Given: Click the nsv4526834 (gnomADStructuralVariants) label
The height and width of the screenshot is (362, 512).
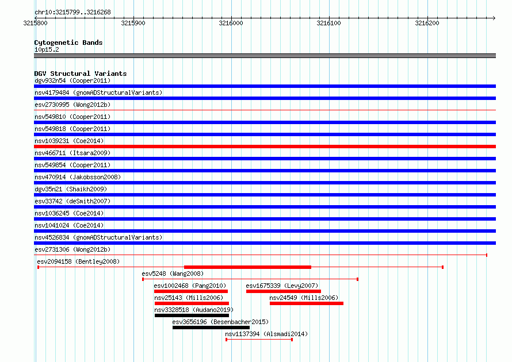Looking at the screenshot, I should click(x=98, y=237).
